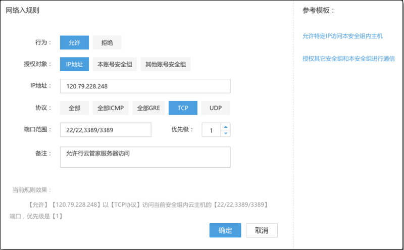Select the TCP protocol option
Image resolution: width=404 pixels, height=250 pixels.
(x=183, y=108)
